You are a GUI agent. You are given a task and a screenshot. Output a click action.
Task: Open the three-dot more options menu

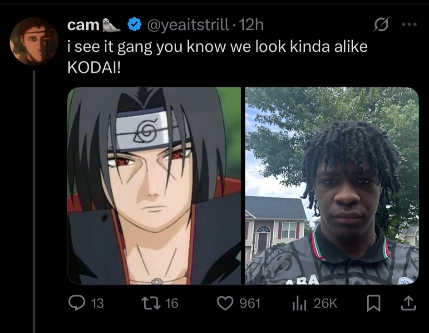coord(409,24)
